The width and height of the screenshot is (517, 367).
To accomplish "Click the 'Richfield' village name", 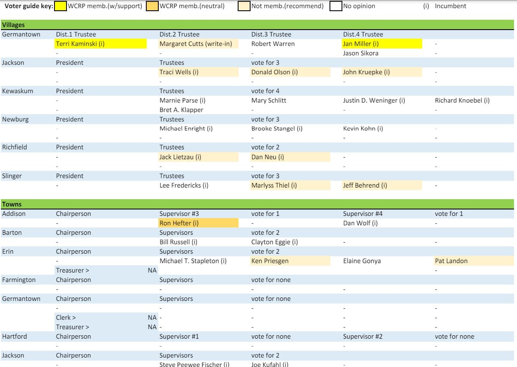I will pos(15,147).
